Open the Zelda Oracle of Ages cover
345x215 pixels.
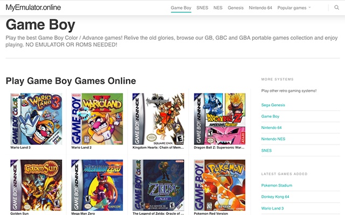point(158,185)
